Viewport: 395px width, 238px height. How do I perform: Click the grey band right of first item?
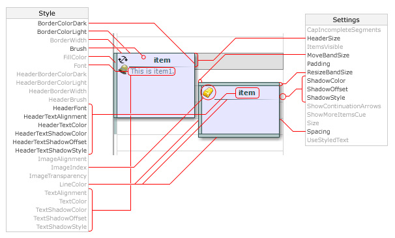click(241, 61)
